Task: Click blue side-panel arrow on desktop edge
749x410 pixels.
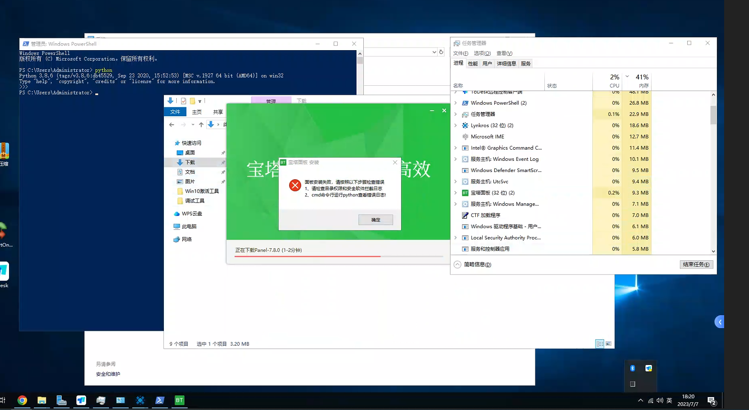Action: 719,322
